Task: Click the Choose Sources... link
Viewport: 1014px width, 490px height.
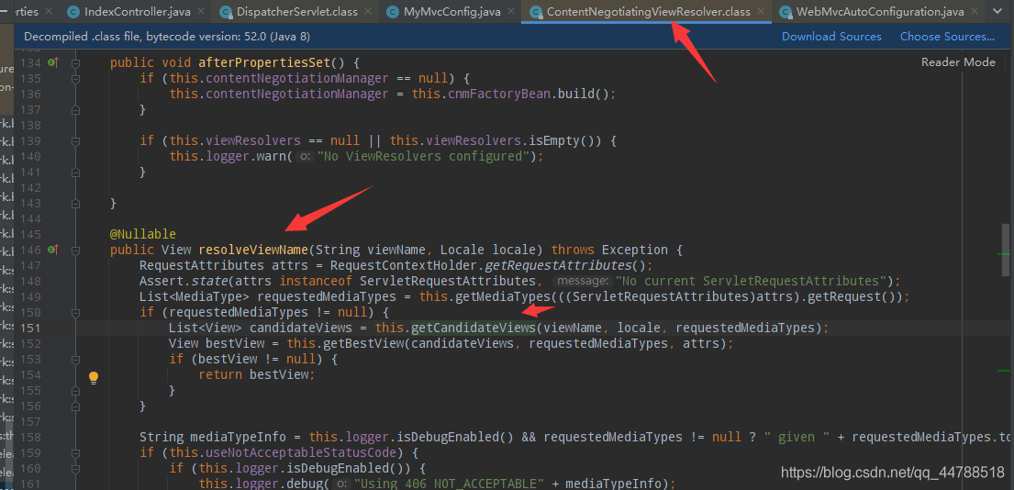Action: [947, 37]
